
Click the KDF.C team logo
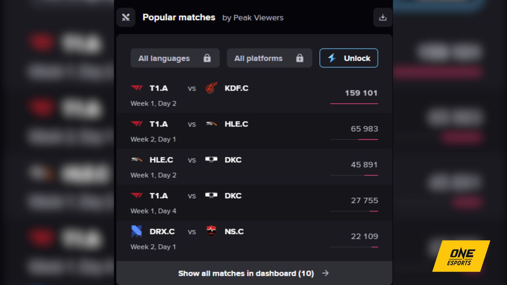pyautogui.click(x=211, y=88)
